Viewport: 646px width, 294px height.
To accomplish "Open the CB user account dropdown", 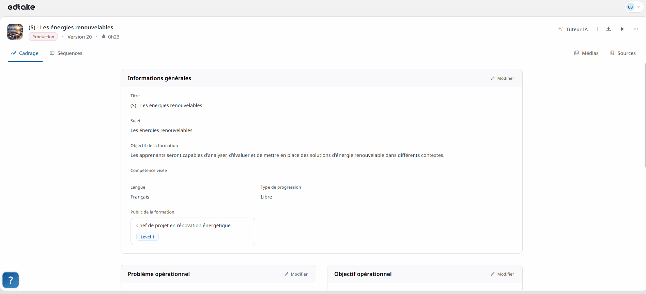I will tap(634, 7).
